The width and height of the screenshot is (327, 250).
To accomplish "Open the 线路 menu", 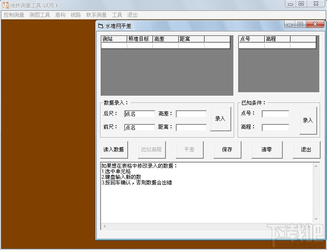I will (76, 15).
